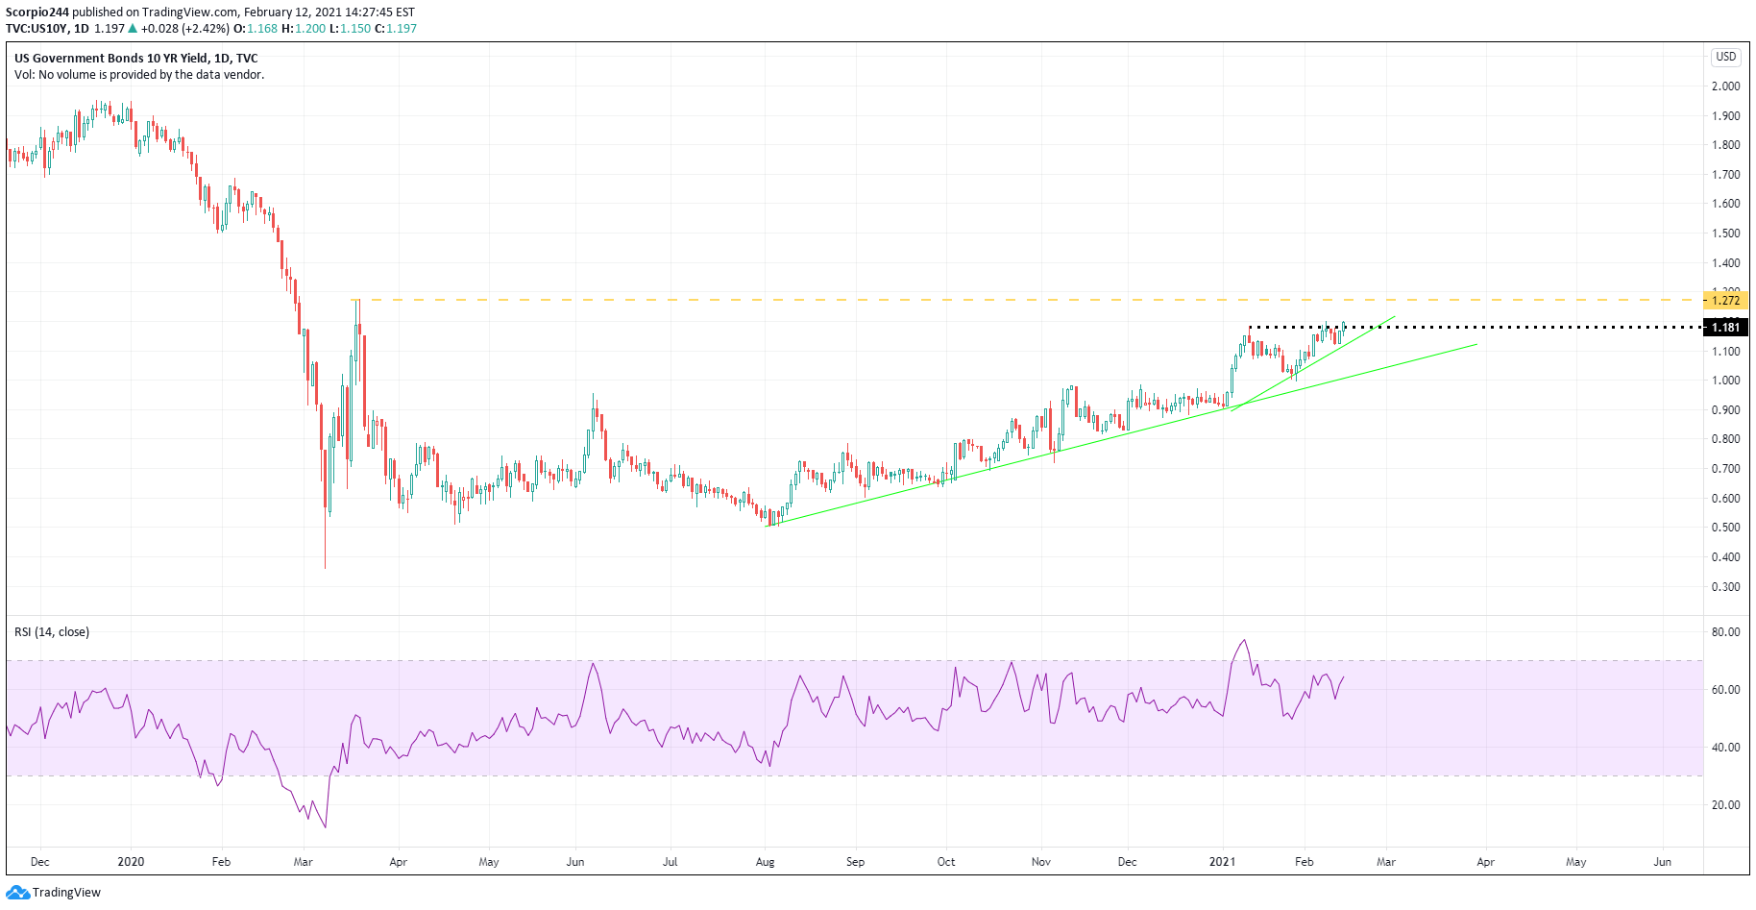Click the 2.000 price axis label
The image size is (1756, 910).
click(1726, 86)
